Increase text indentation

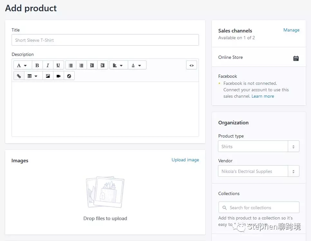pos(102,65)
